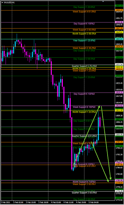Click the white 1776.29 price tag
The width and height of the screenshot is (124, 205).
coord(119,191)
